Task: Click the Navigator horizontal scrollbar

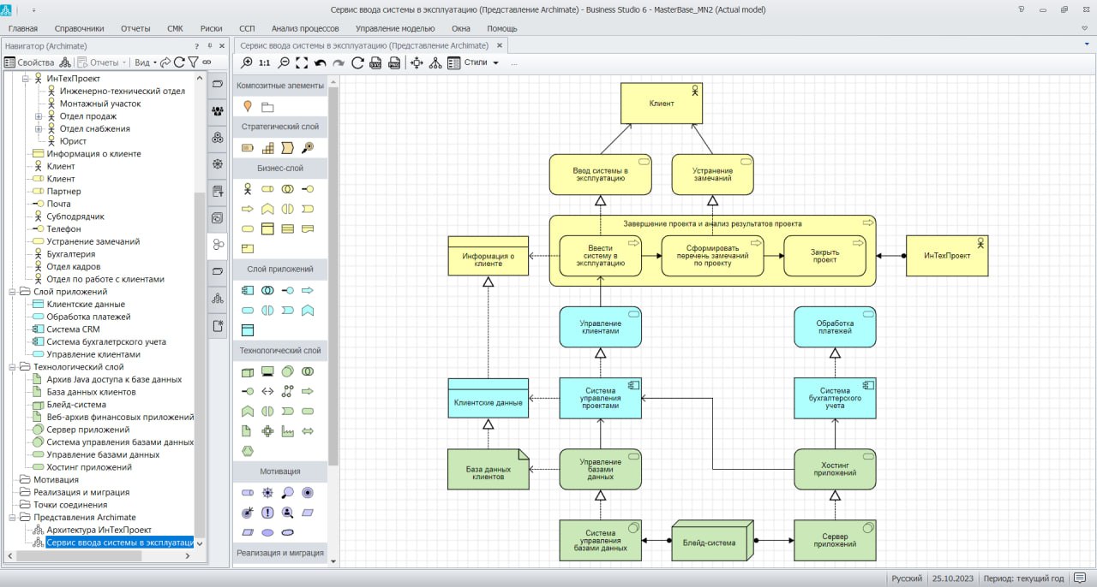Action: (x=78, y=555)
